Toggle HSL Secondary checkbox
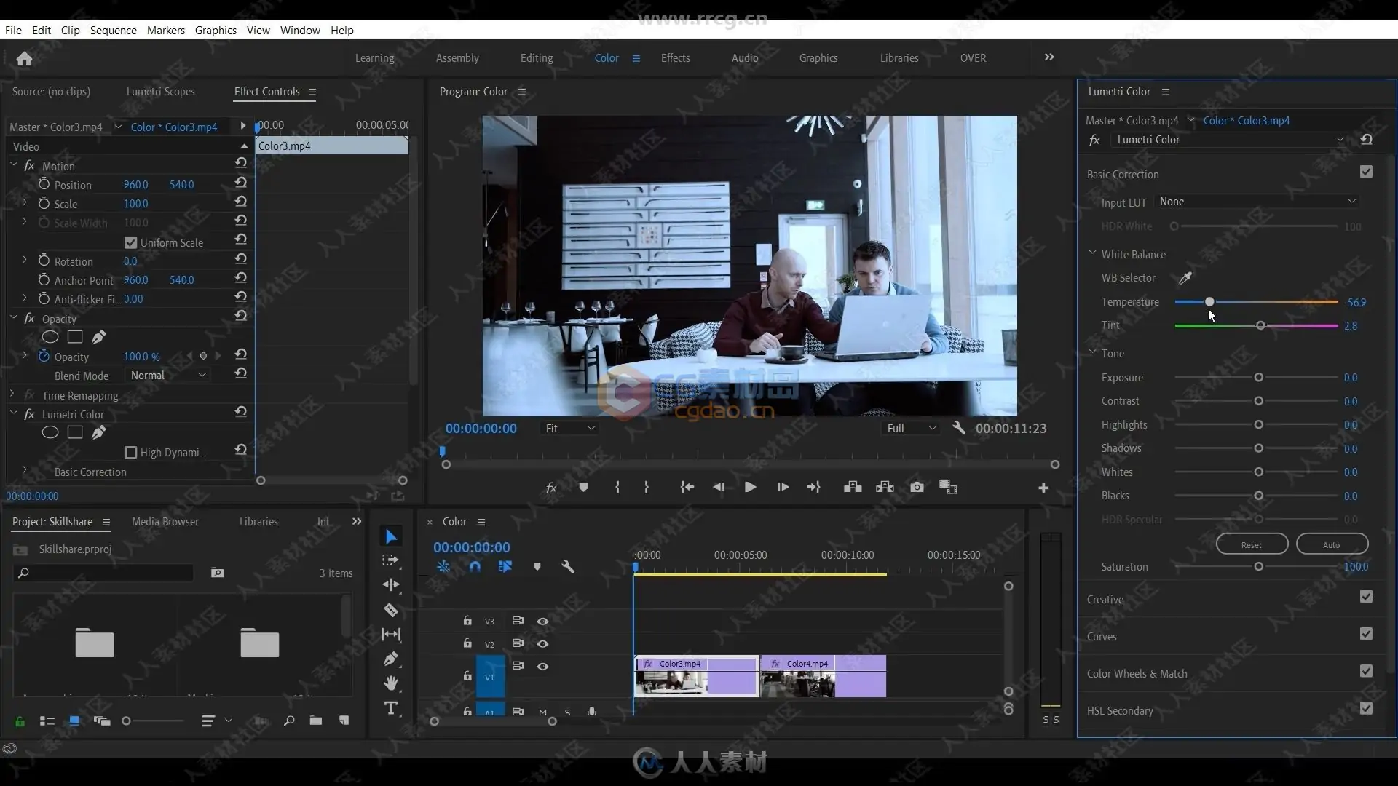Image resolution: width=1398 pixels, height=786 pixels. 1366,708
